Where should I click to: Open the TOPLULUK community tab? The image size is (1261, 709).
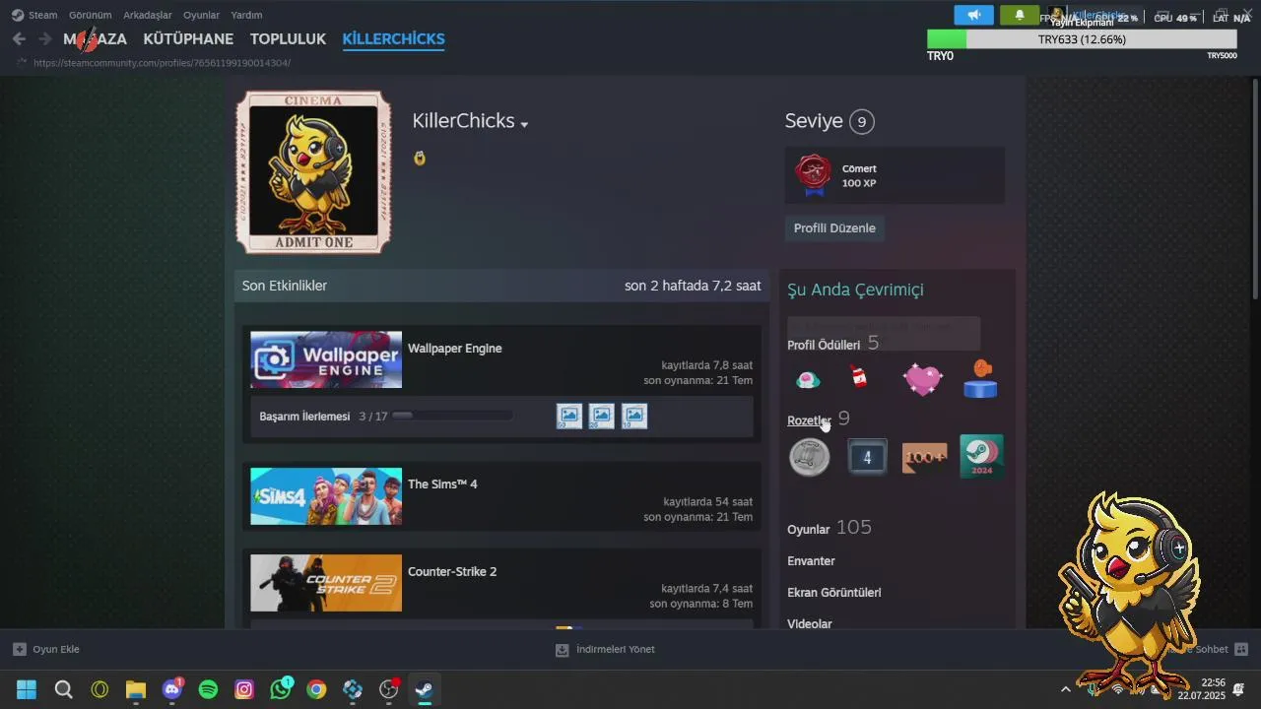coord(288,39)
